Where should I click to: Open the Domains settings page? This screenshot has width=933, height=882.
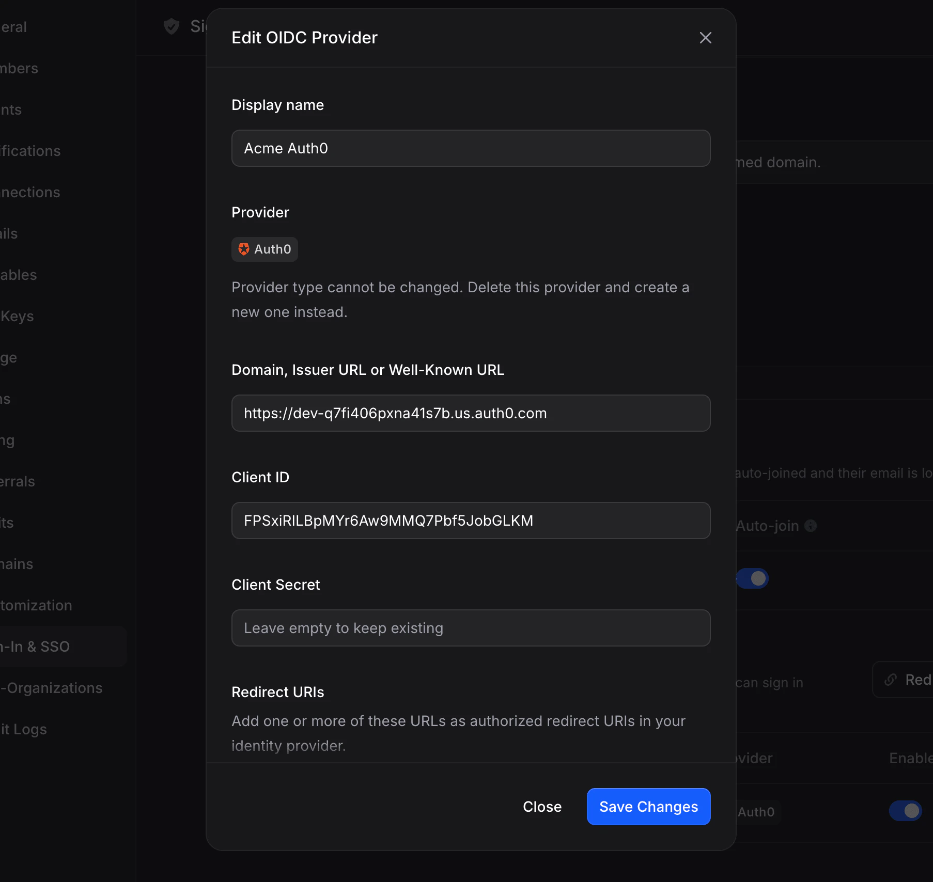click(16, 564)
